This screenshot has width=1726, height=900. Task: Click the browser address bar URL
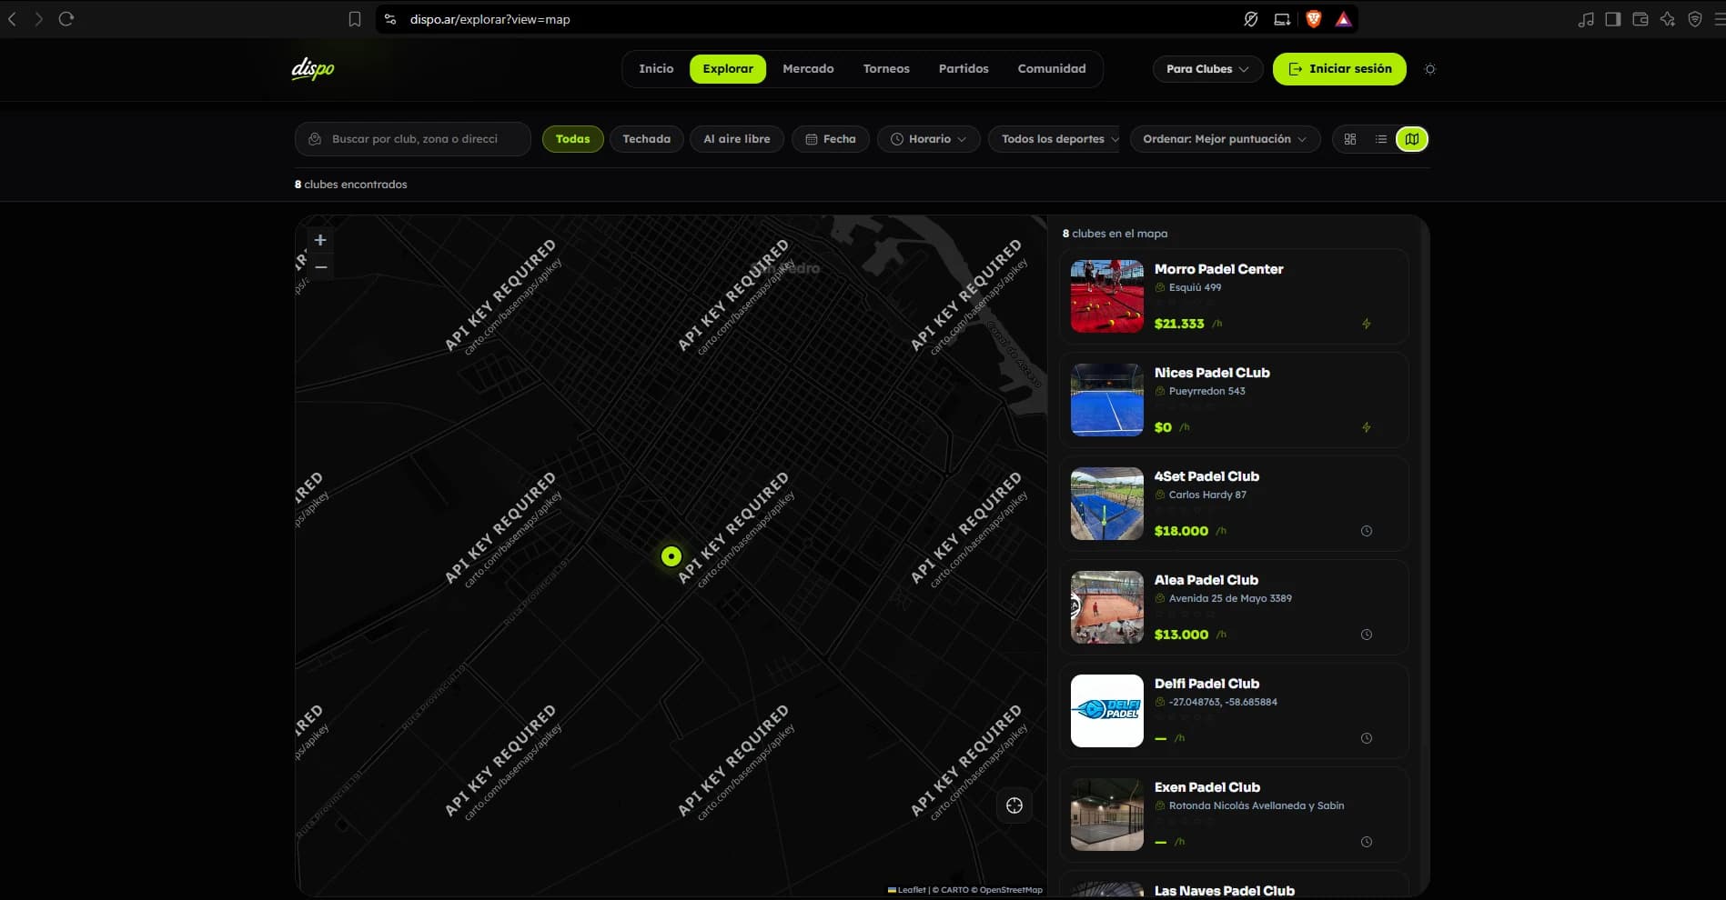click(490, 19)
